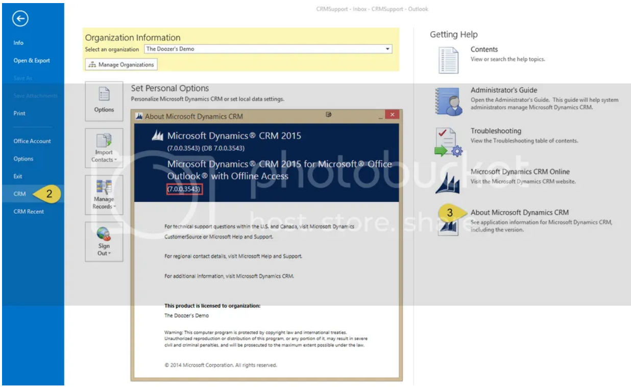Screen dimensions: 631x387
Task: Click the Contents help title
Action: (484, 49)
